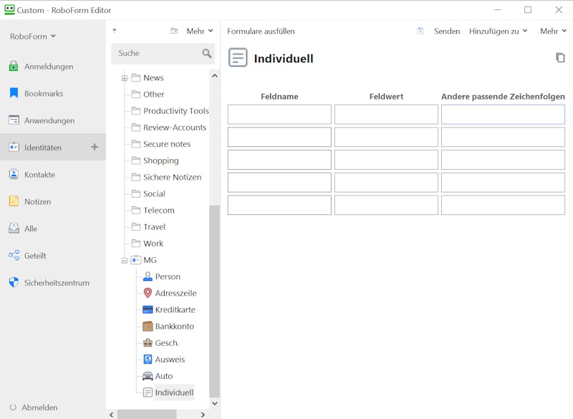Collapse the MG identity node
This screenshot has height=419, width=573.
click(x=125, y=260)
